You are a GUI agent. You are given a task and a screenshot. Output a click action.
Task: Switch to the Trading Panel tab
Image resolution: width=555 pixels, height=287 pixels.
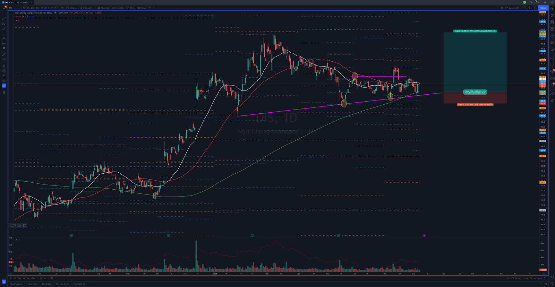tap(79, 284)
